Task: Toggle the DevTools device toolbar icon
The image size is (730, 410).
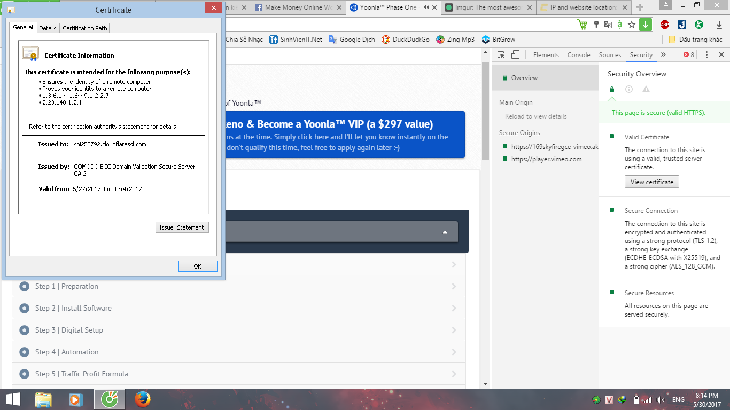Action: pyautogui.click(x=515, y=55)
